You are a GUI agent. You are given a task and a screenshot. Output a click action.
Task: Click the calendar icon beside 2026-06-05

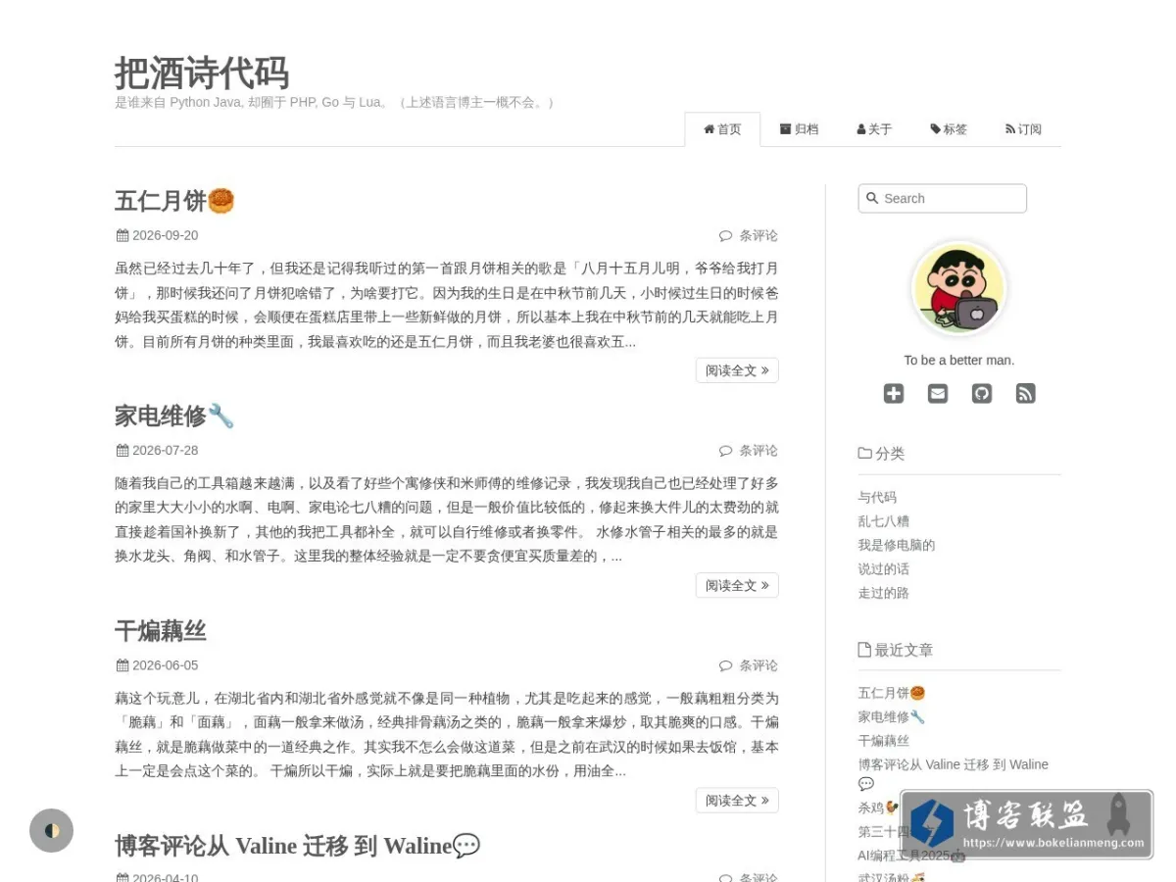tap(122, 665)
